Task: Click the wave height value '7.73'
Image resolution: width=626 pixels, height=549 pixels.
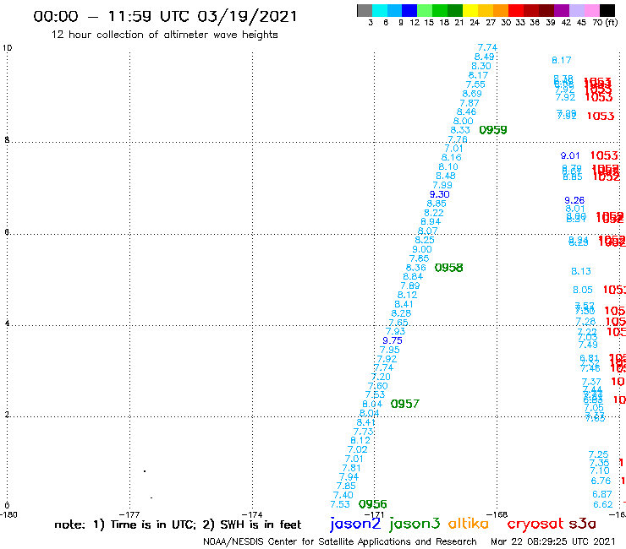Action: (x=363, y=432)
